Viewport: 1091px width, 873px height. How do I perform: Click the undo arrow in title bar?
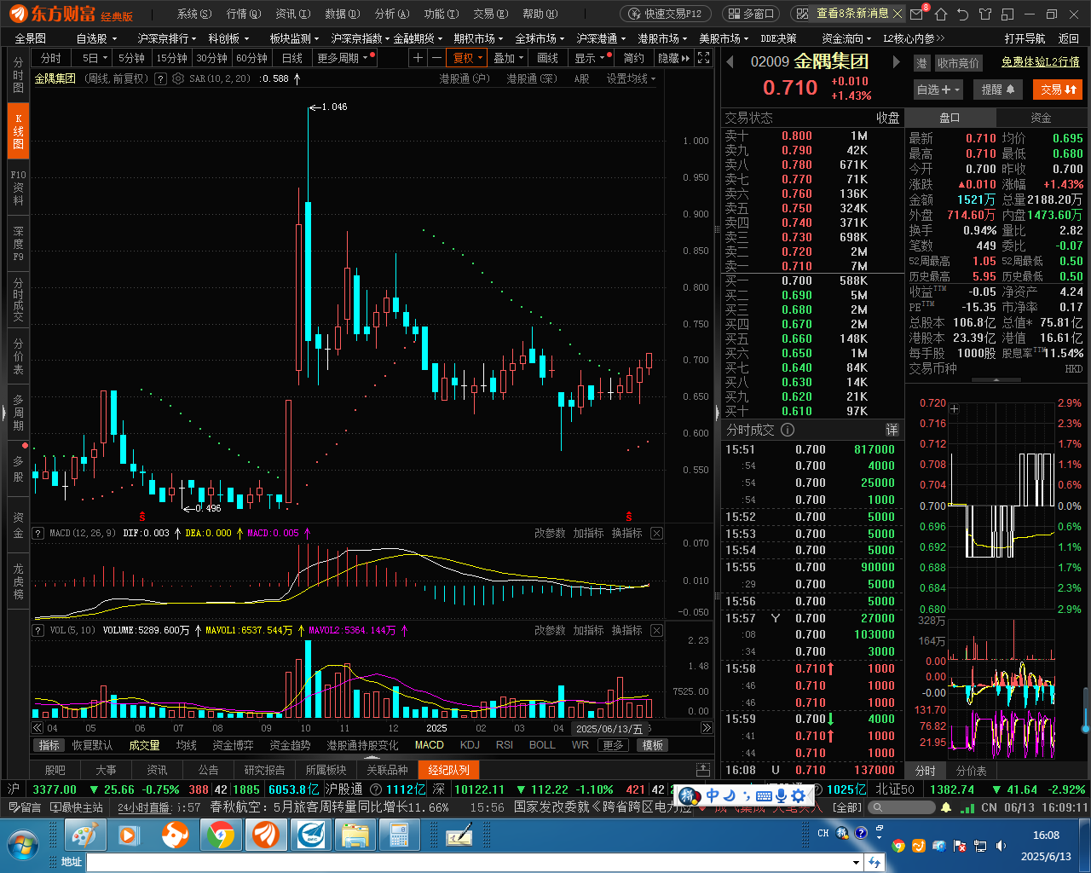pos(963,14)
